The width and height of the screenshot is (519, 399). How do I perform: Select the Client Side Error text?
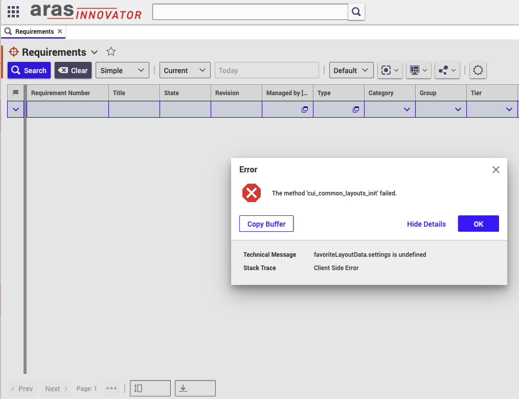coord(336,268)
